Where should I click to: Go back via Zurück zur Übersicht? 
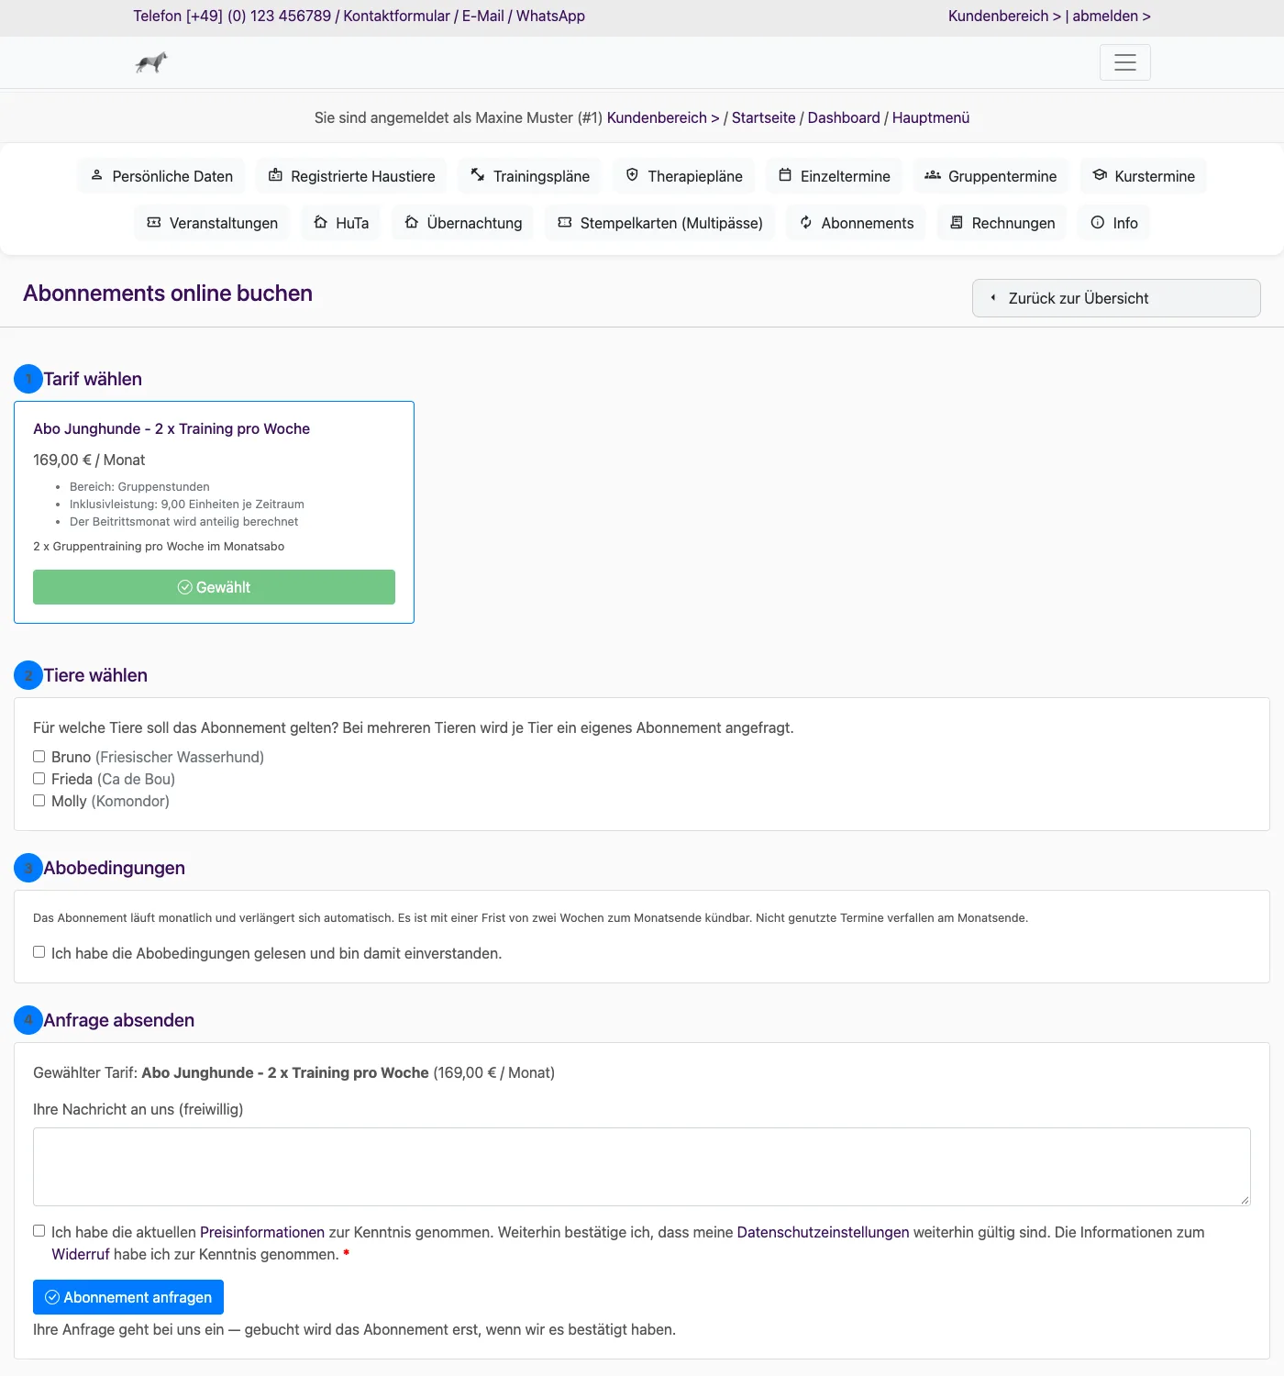[1116, 298]
